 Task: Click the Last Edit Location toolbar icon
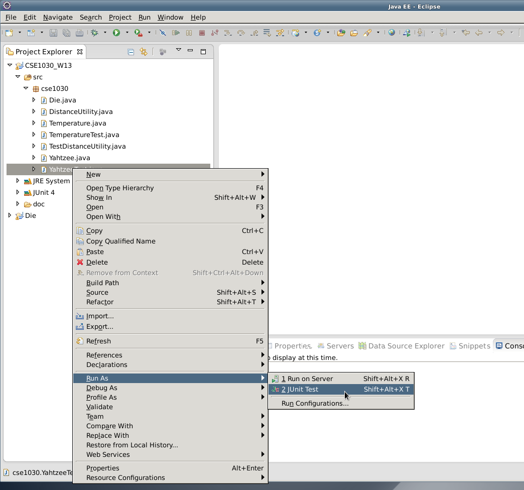[465, 33]
